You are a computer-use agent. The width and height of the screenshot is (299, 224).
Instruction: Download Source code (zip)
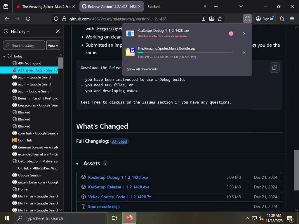(x=104, y=206)
